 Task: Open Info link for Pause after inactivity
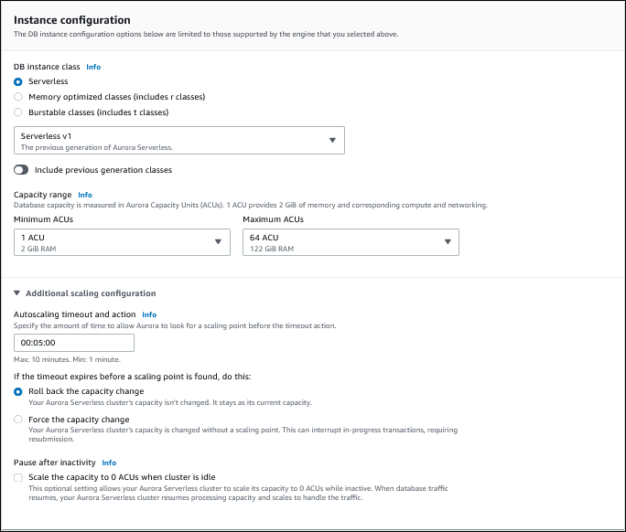tap(109, 463)
